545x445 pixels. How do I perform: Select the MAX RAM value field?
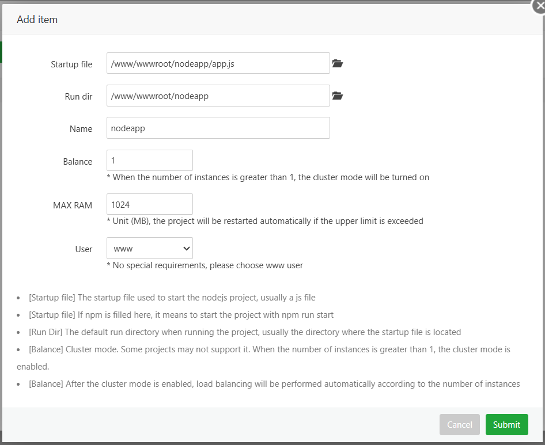coord(149,204)
